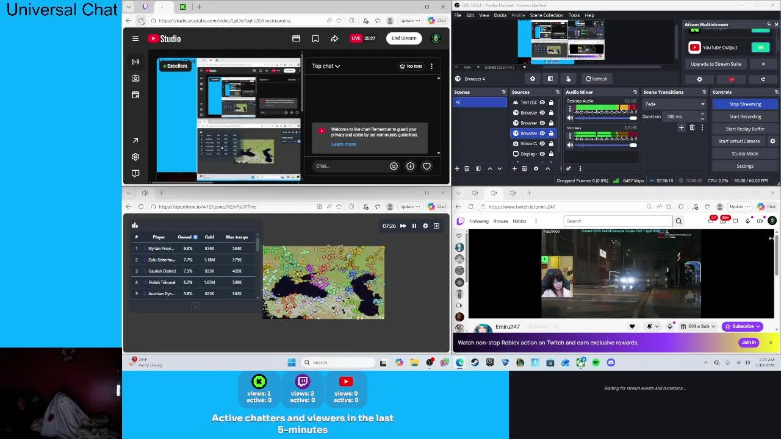Click in the YouTube Chat input field
The width and height of the screenshot is (781, 439).
click(350, 166)
